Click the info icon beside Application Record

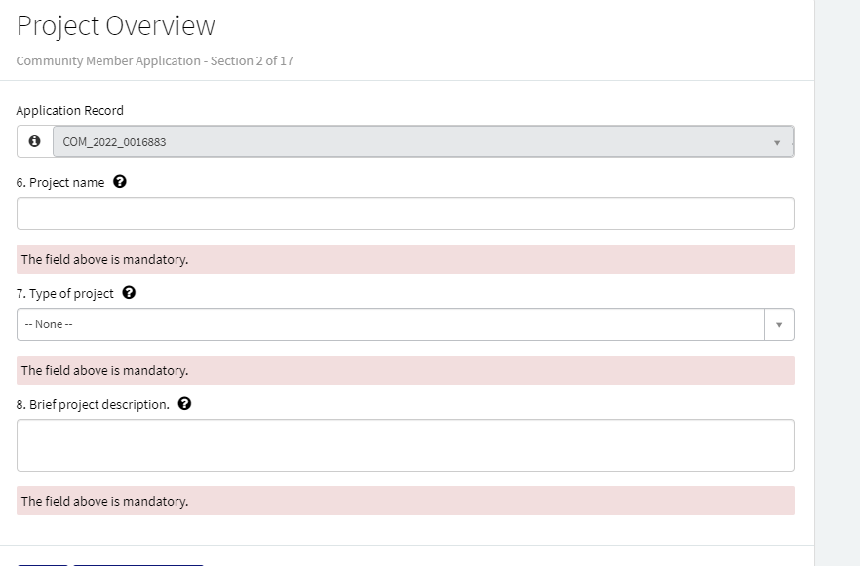click(x=35, y=141)
